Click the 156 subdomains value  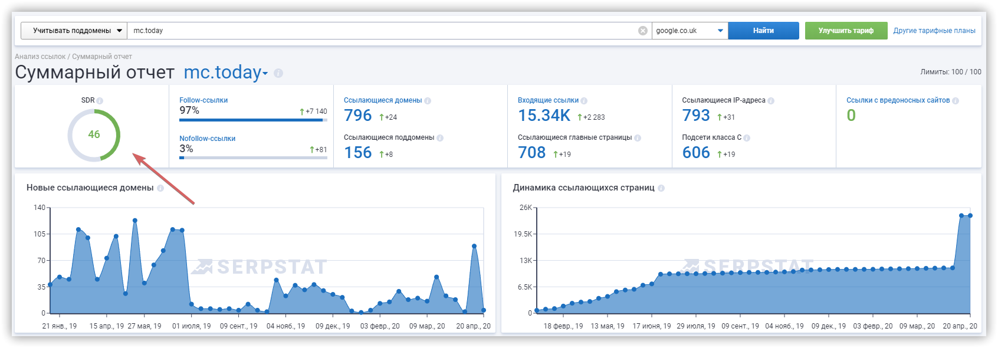pos(358,153)
